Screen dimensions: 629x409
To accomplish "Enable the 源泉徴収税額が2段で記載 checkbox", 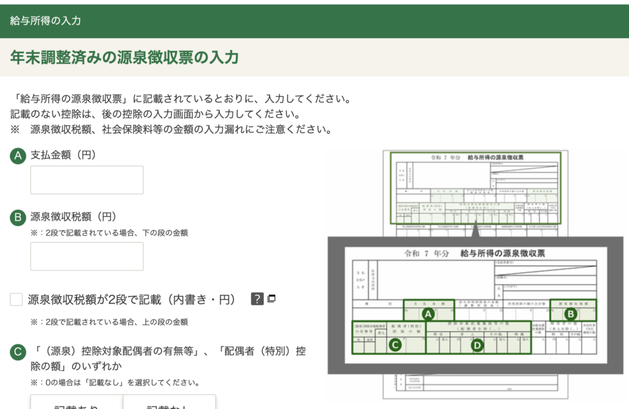I will 17,299.
